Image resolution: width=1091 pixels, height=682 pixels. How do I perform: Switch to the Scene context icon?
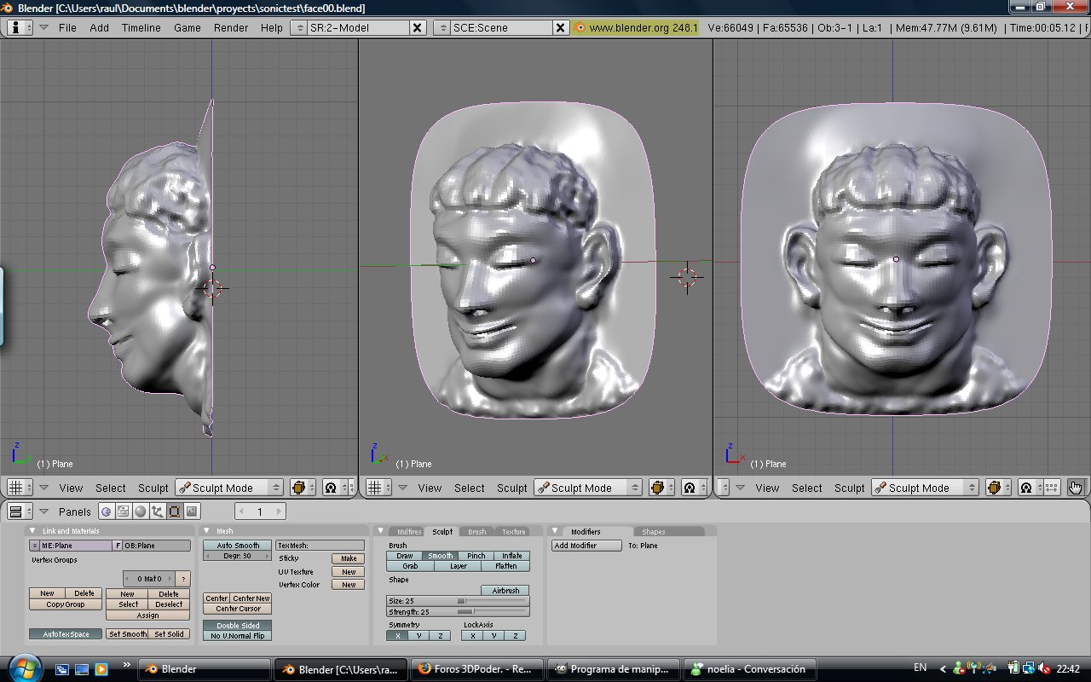tap(192, 511)
